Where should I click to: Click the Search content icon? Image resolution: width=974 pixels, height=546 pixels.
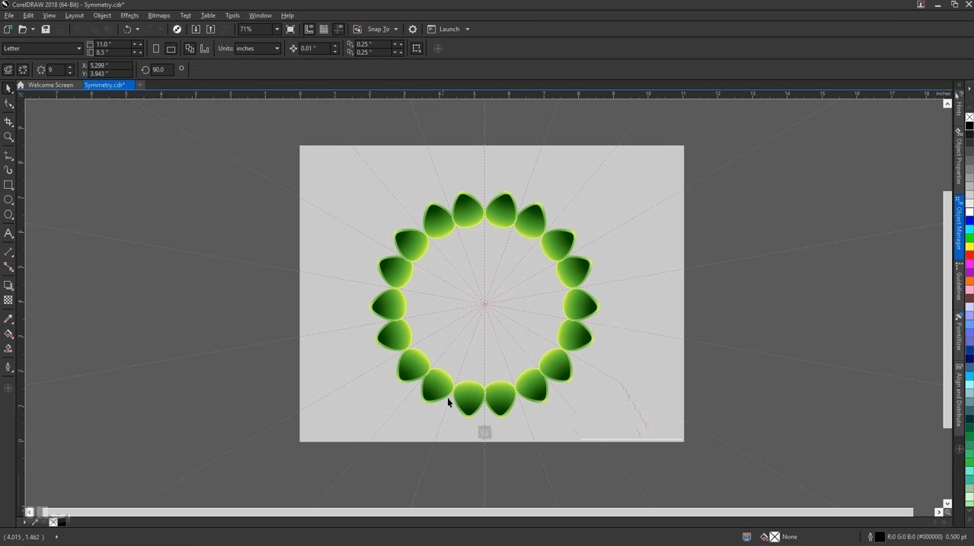(177, 29)
